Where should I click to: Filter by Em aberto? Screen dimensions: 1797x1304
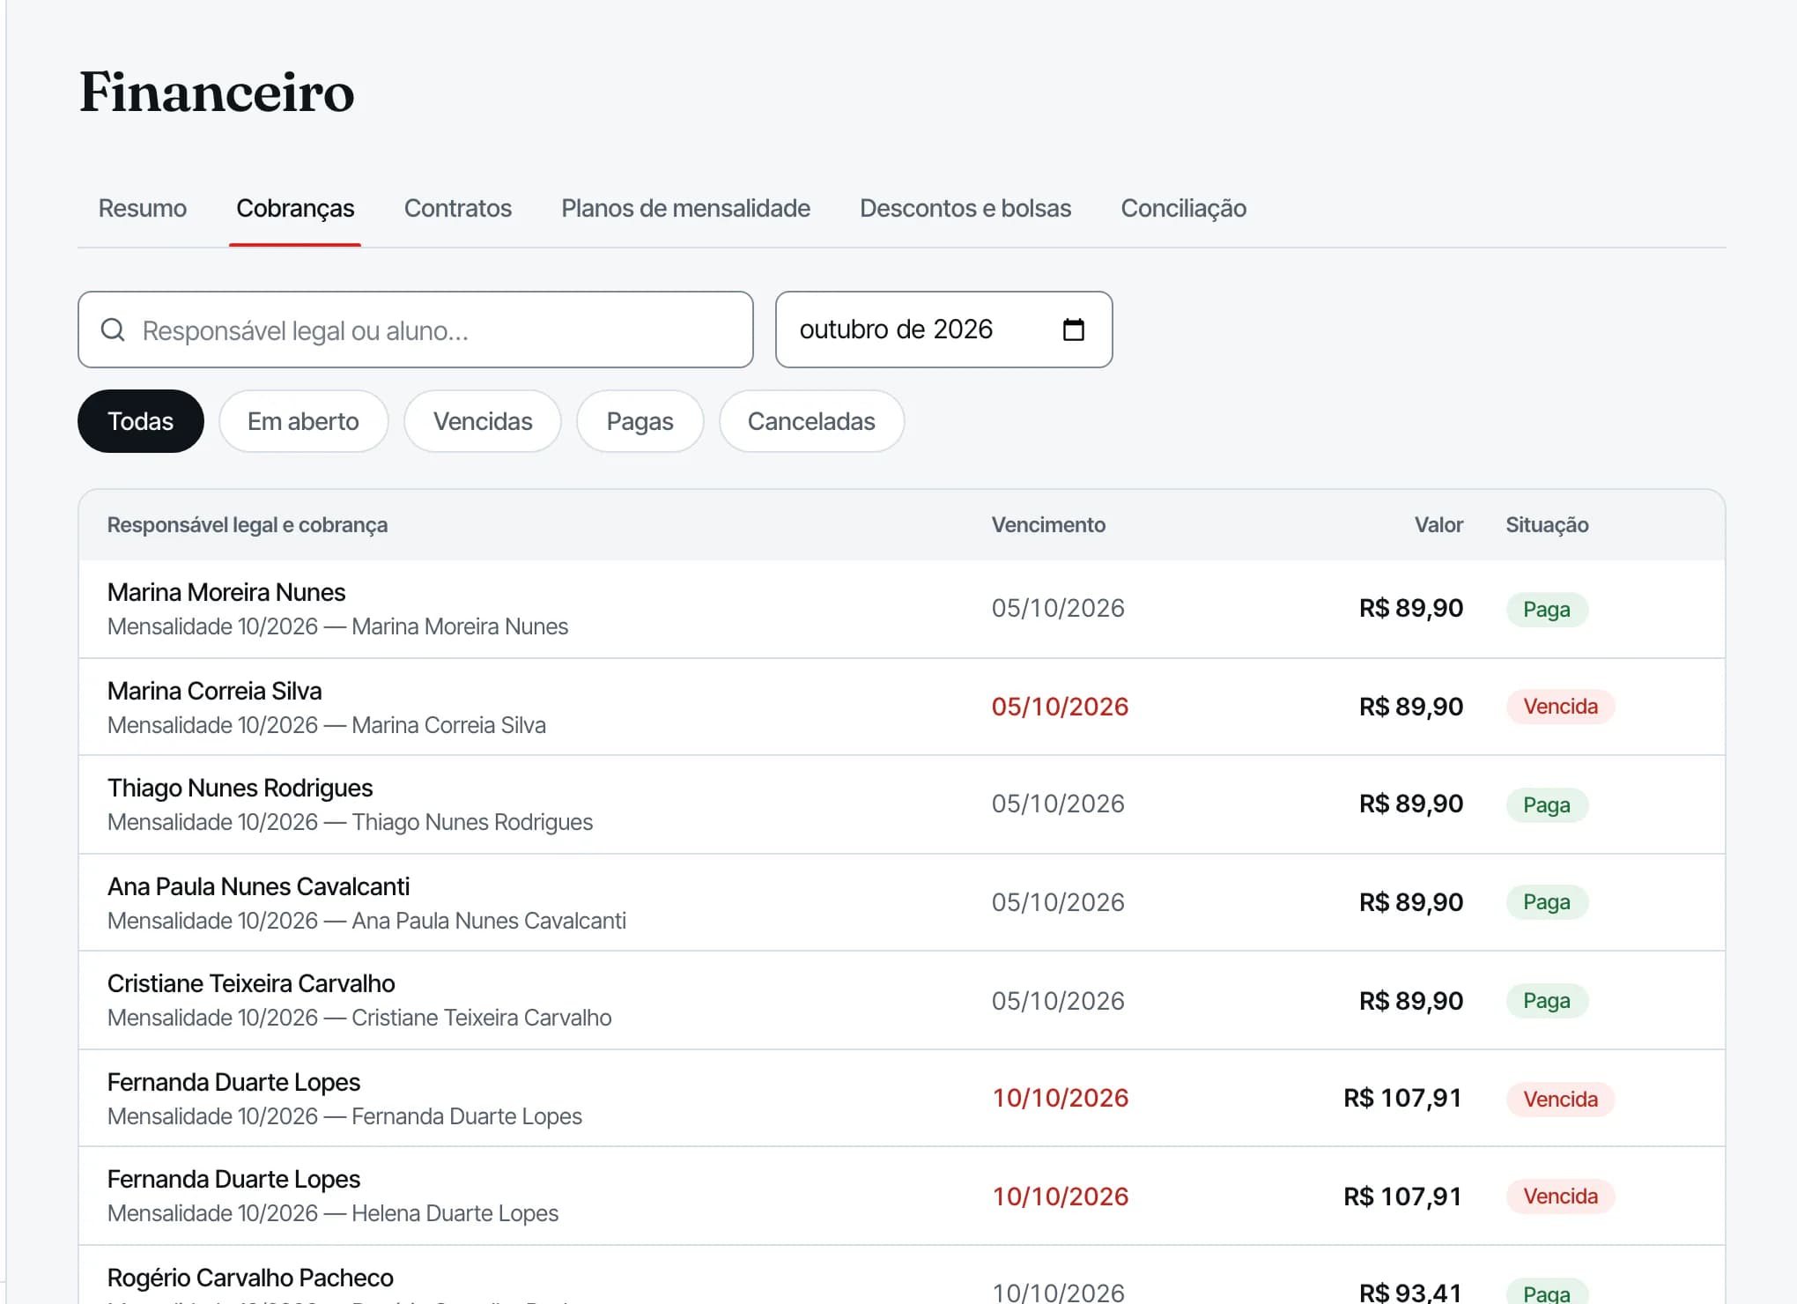(x=303, y=421)
